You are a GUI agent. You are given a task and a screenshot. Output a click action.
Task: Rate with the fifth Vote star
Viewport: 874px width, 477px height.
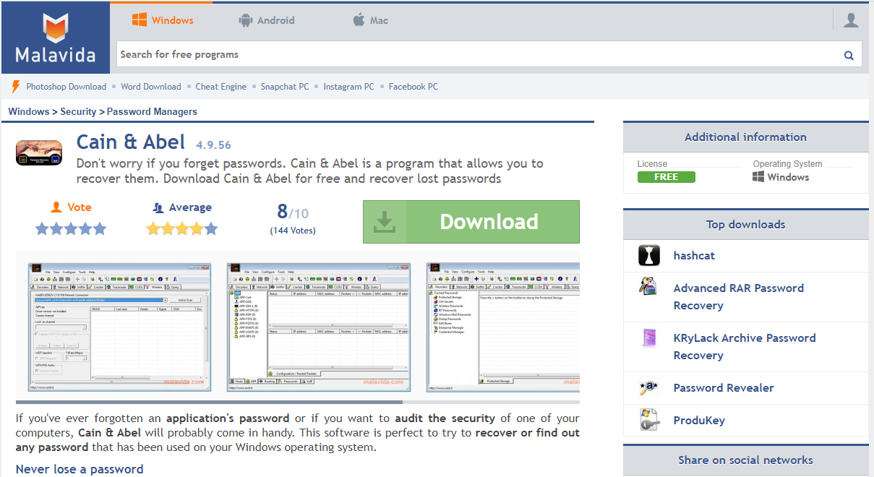coord(99,229)
